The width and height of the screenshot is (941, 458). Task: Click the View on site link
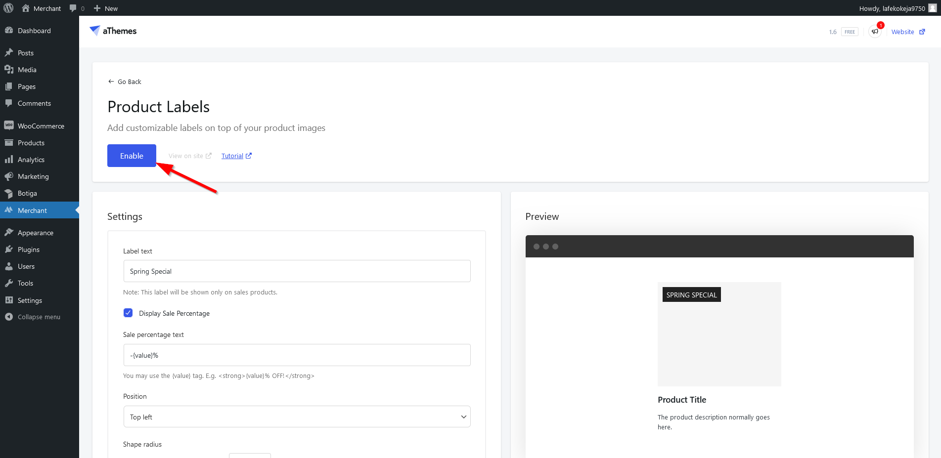pos(190,156)
